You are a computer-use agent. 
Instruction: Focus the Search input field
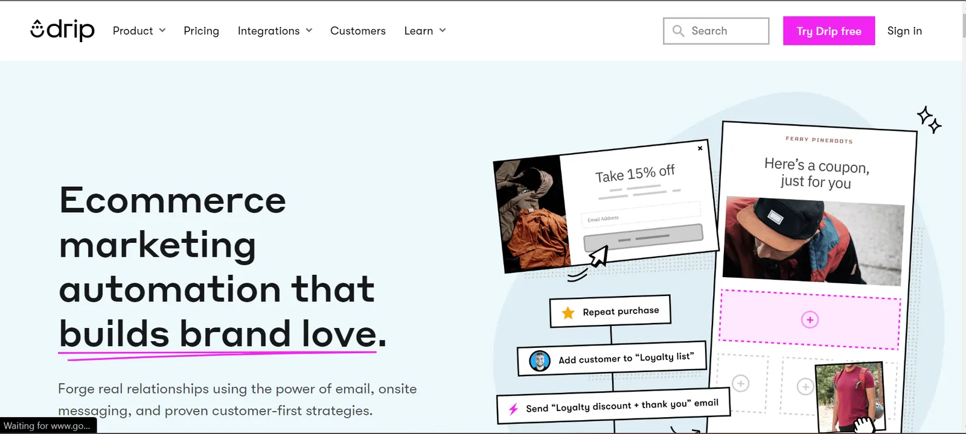716,31
